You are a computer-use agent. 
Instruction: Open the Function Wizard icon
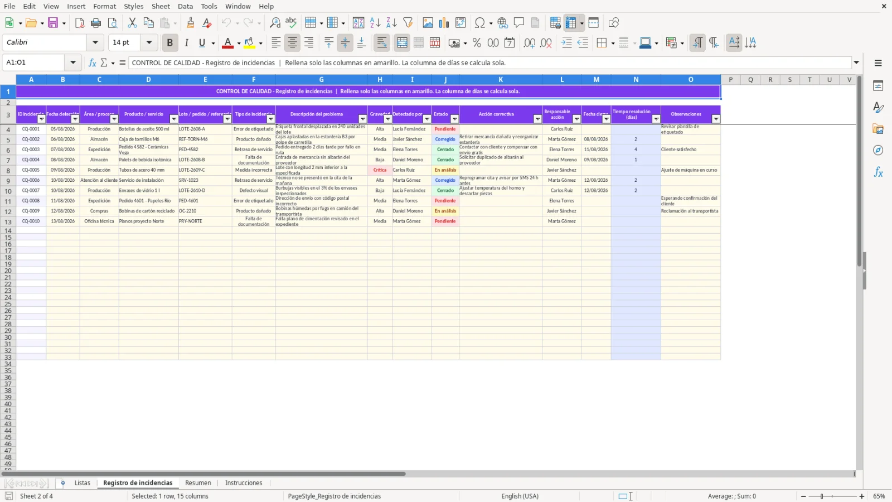click(93, 62)
